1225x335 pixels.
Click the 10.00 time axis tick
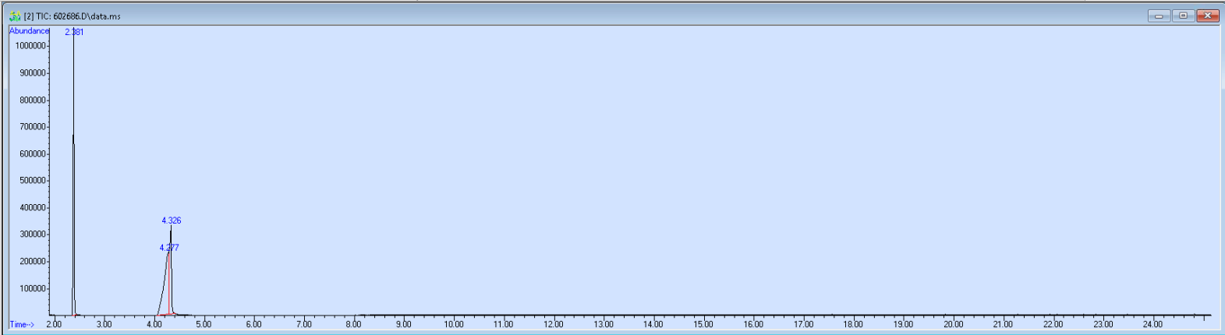[x=454, y=324]
